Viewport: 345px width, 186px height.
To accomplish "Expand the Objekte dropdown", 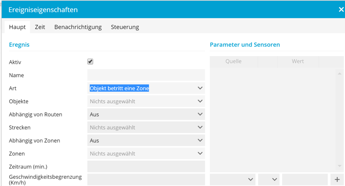I will click(146, 101).
